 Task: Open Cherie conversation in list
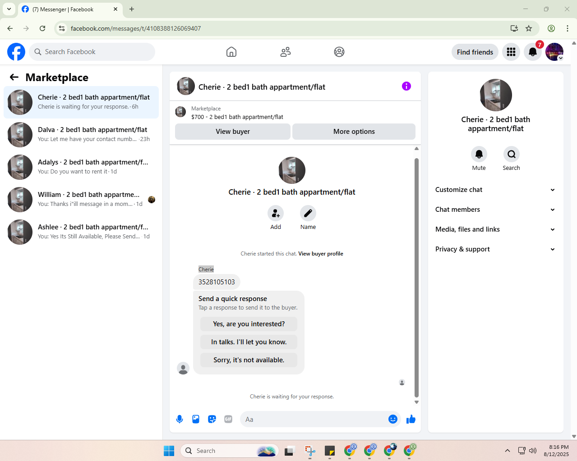(x=81, y=102)
